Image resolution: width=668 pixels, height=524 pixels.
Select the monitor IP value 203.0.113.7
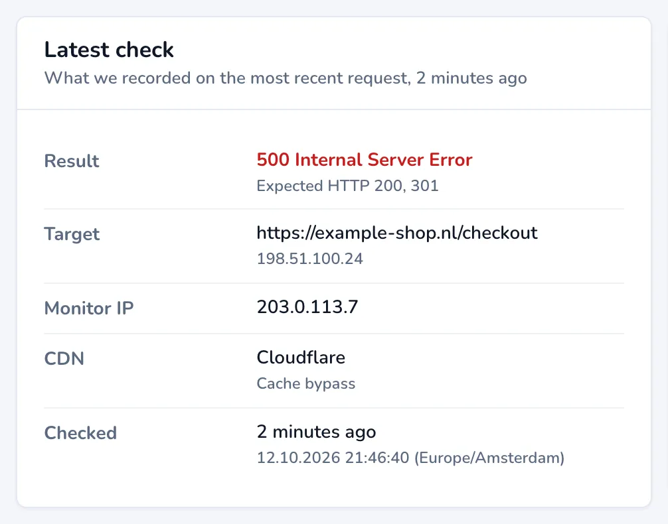tap(307, 307)
